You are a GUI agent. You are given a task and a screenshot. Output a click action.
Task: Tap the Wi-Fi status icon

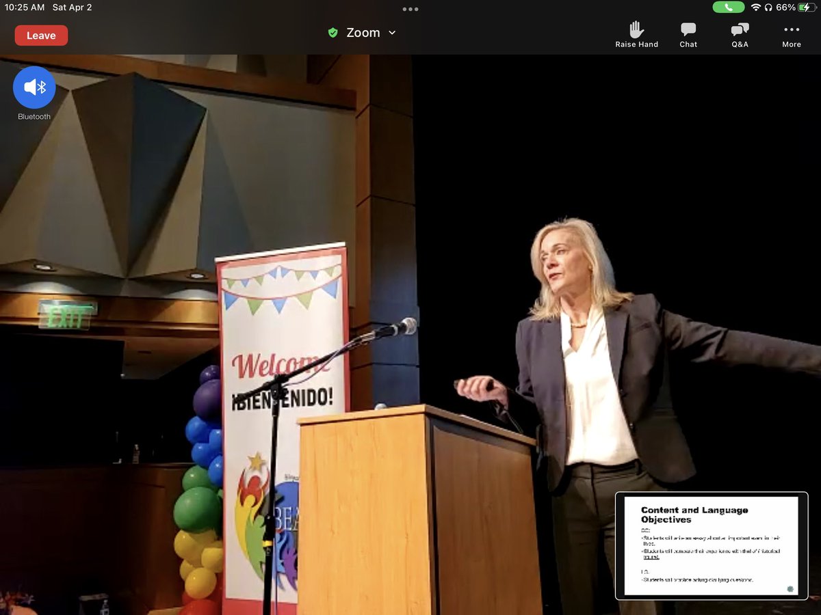point(756,8)
